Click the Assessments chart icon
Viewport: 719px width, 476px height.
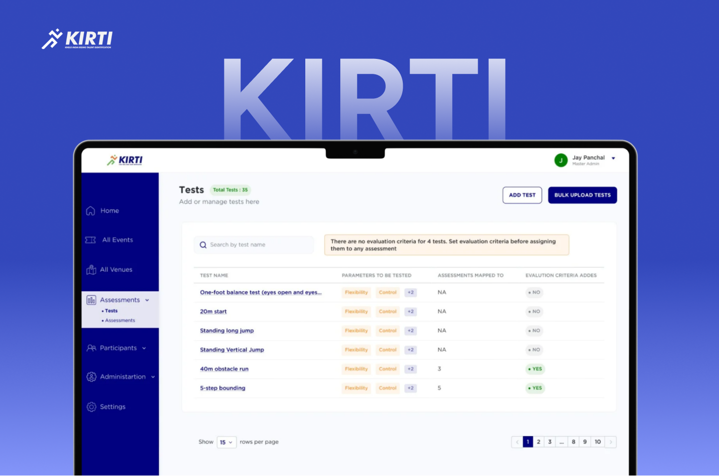point(91,300)
